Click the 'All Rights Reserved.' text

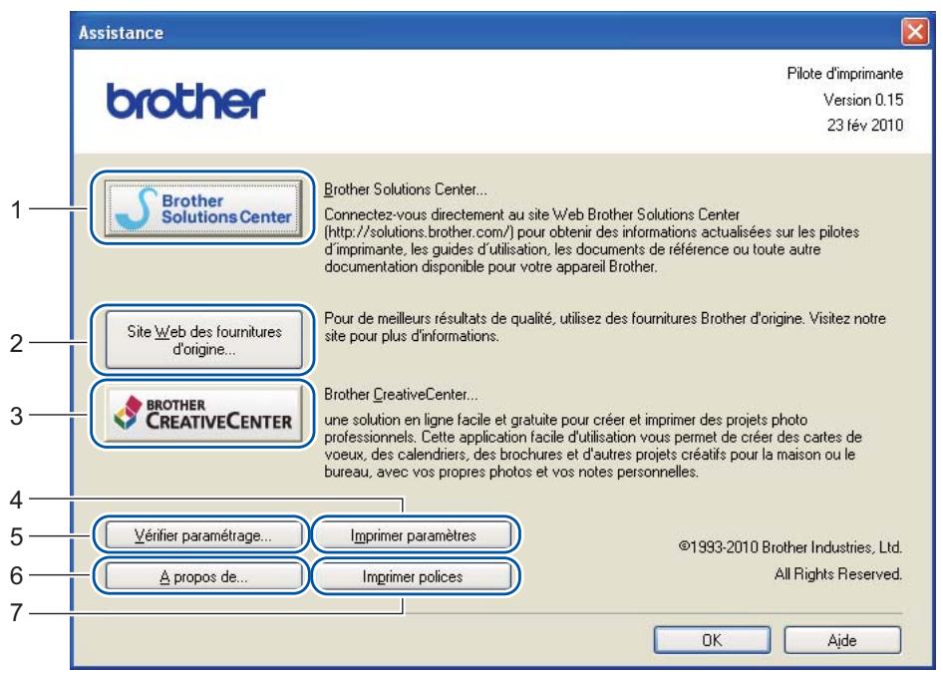point(838,573)
